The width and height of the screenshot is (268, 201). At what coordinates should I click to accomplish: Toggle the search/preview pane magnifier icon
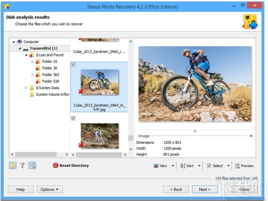coord(32,165)
